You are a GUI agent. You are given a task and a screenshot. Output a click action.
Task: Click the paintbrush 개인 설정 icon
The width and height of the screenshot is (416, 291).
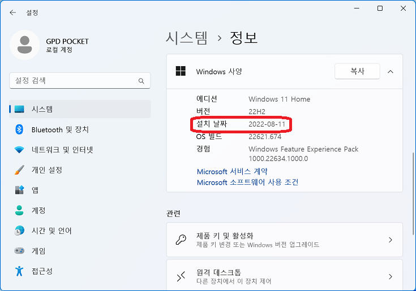click(19, 170)
